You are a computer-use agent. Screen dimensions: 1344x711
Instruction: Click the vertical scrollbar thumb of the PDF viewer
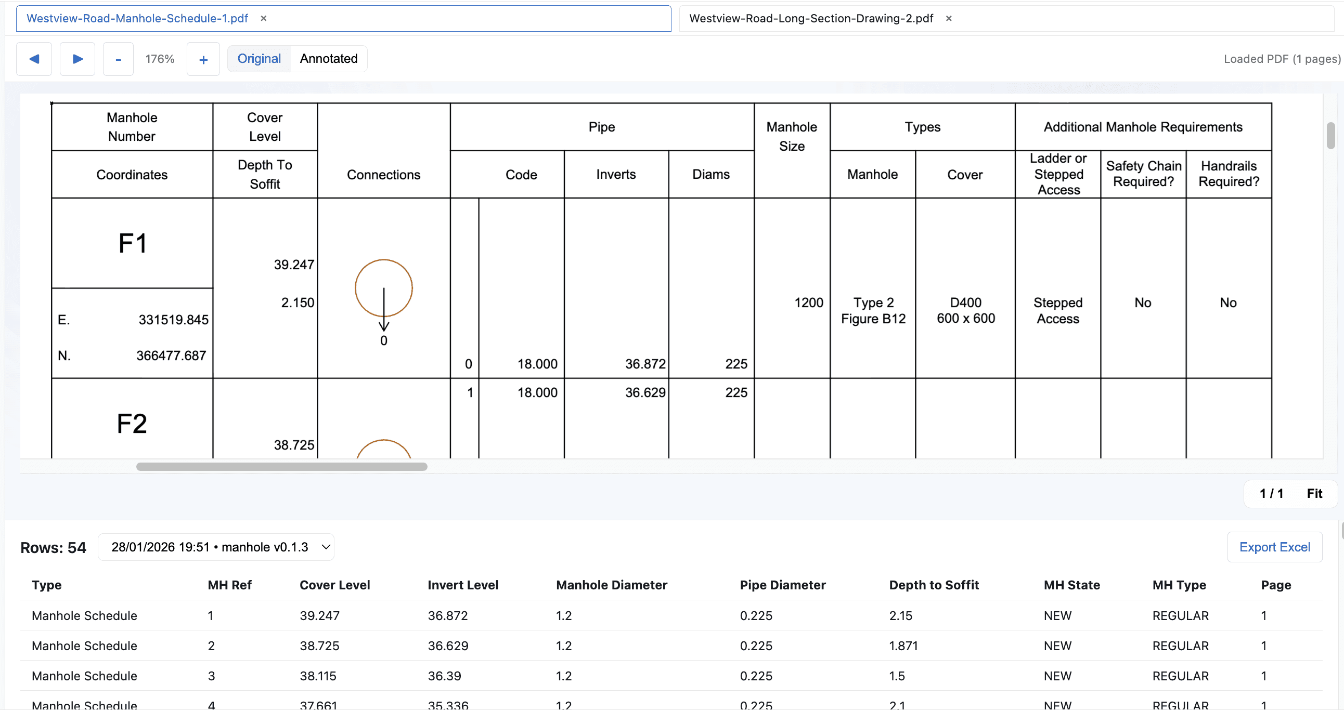(x=1330, y=136)
